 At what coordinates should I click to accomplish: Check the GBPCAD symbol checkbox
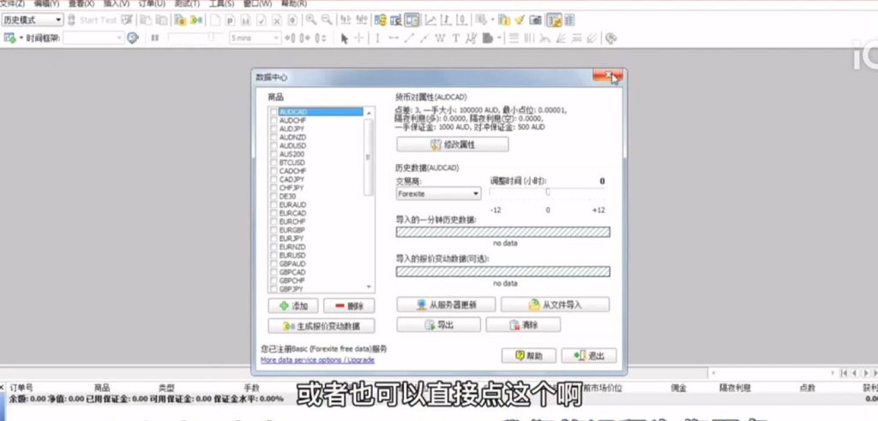(274, 272)
